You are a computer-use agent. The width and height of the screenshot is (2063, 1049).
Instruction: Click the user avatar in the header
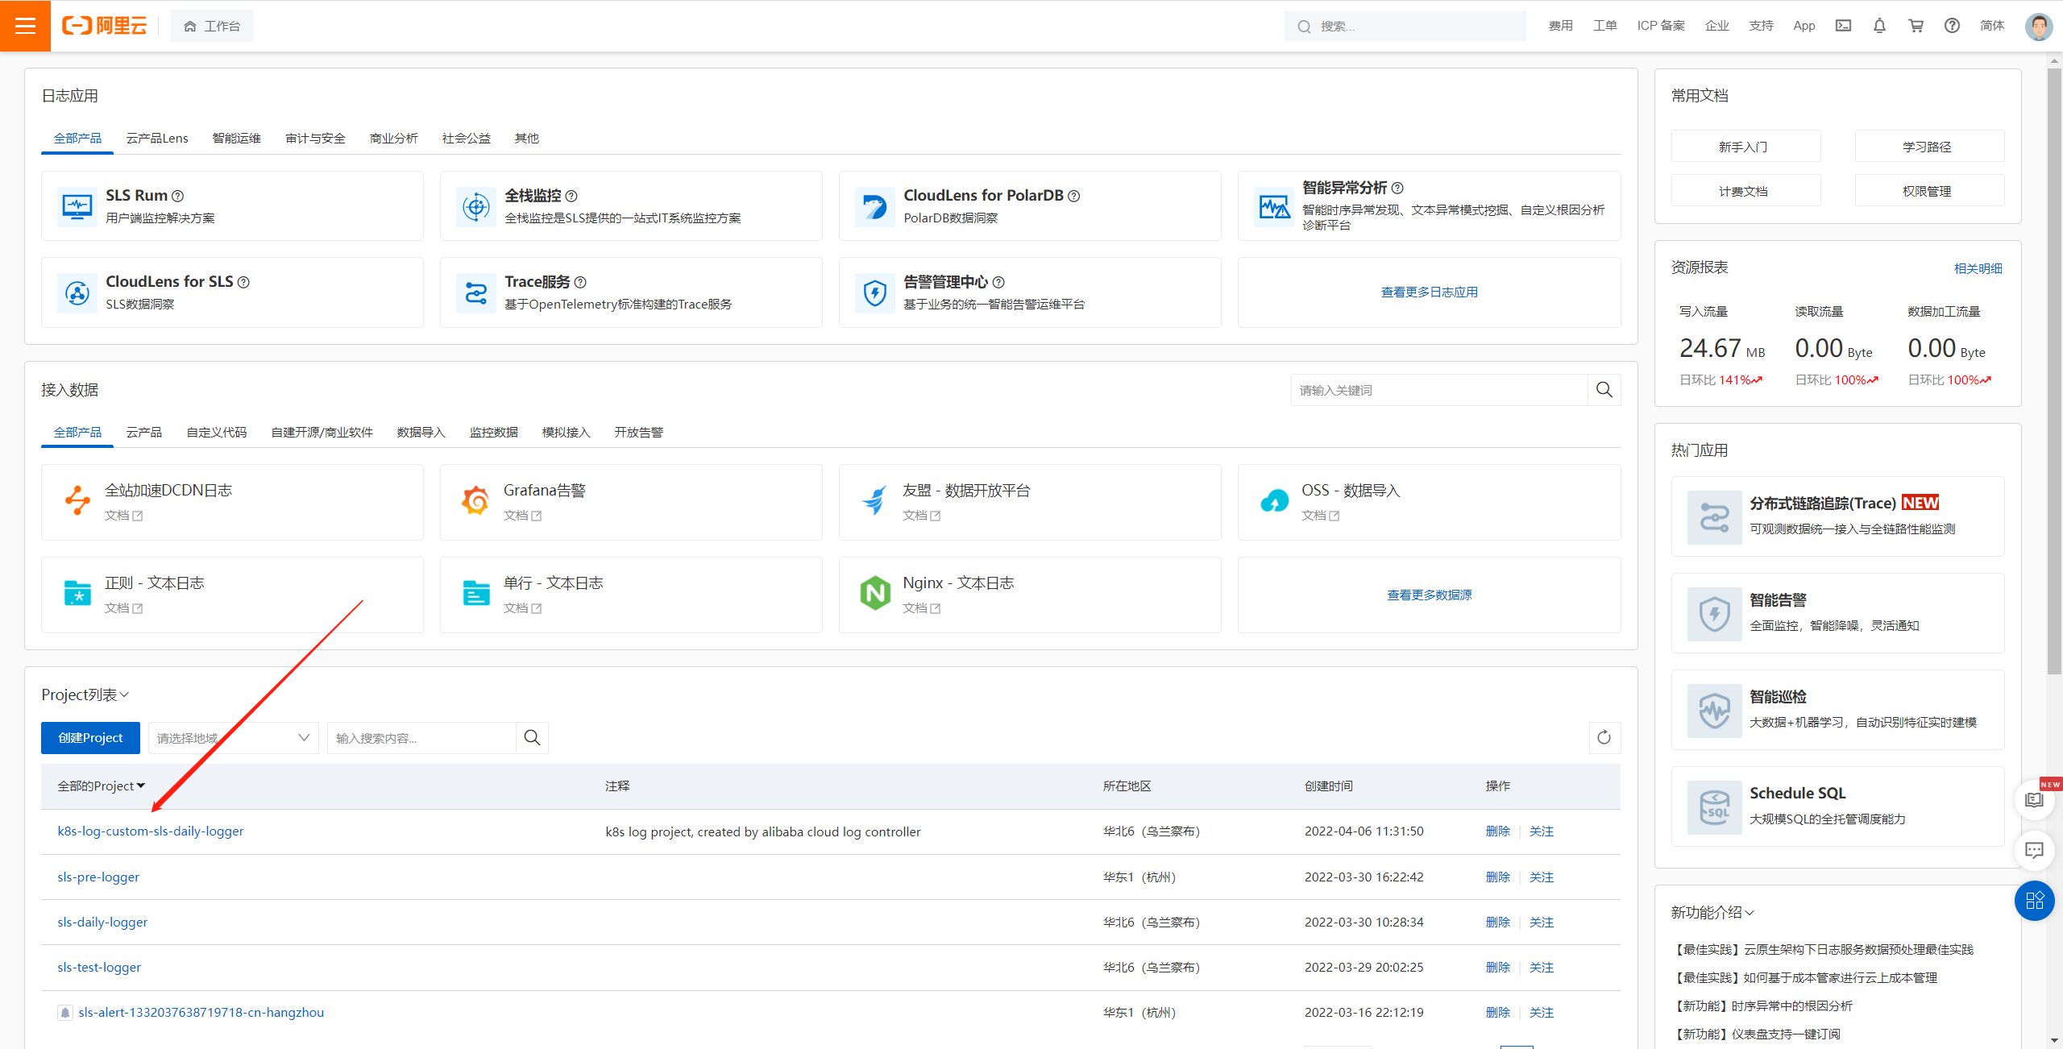tap(2039, 26)
